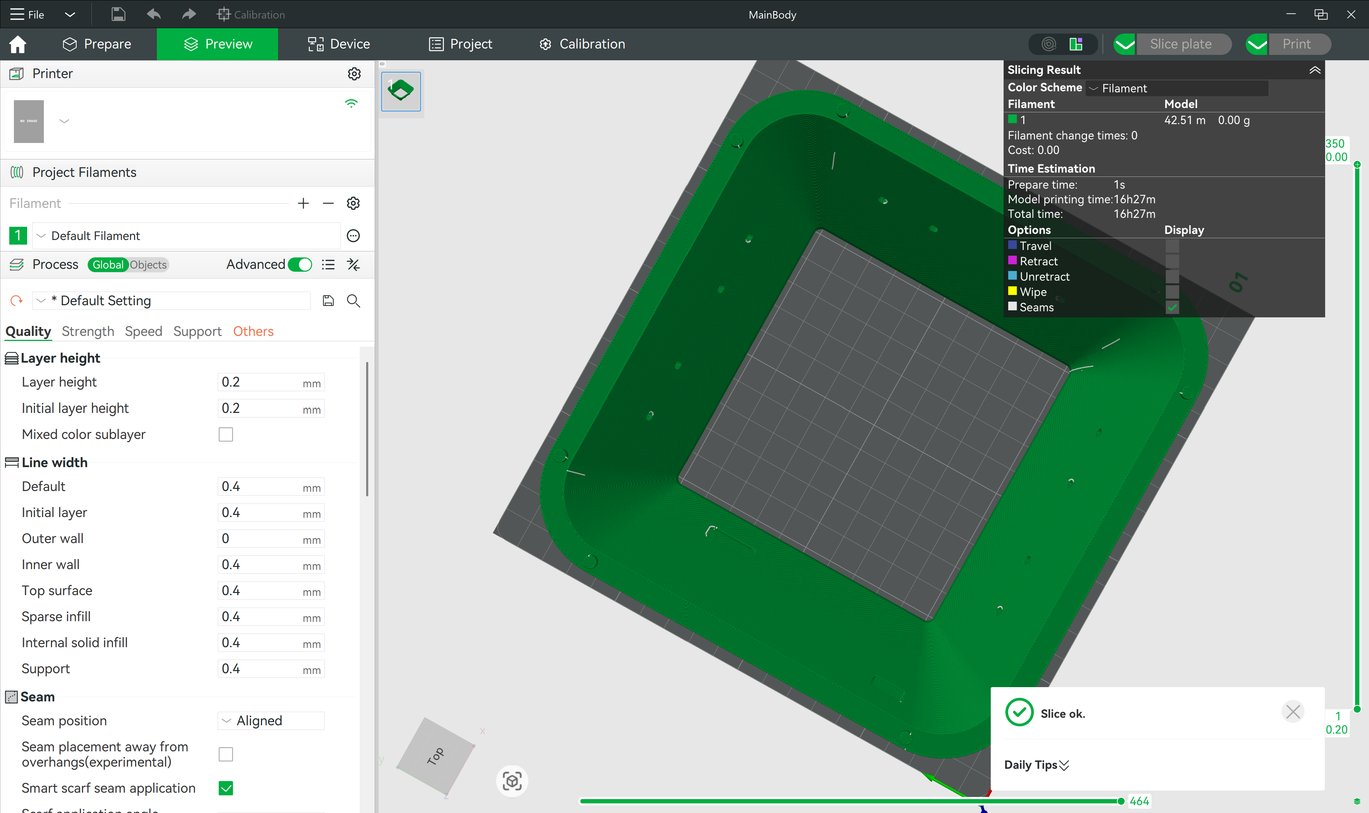The height and width of the screenshot is (813, 1369).
Task: Open the Calibration tab
Action: tap(582, 44)
